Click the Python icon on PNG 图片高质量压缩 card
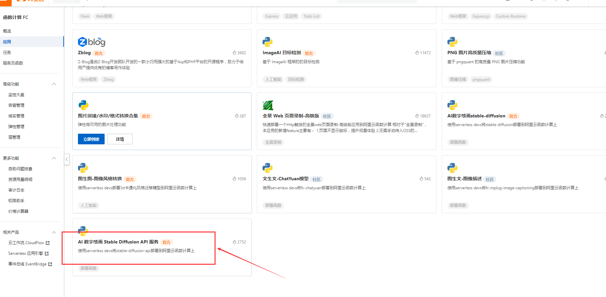The image size is (606, 297). [452, 42]
